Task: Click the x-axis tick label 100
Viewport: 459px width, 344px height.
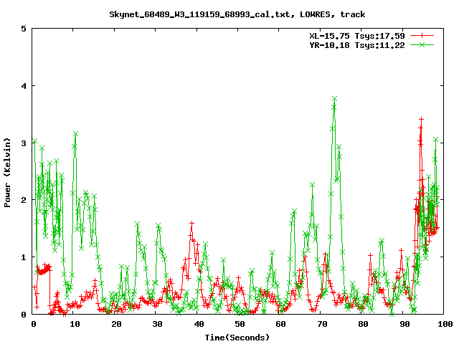Action: 445,324
